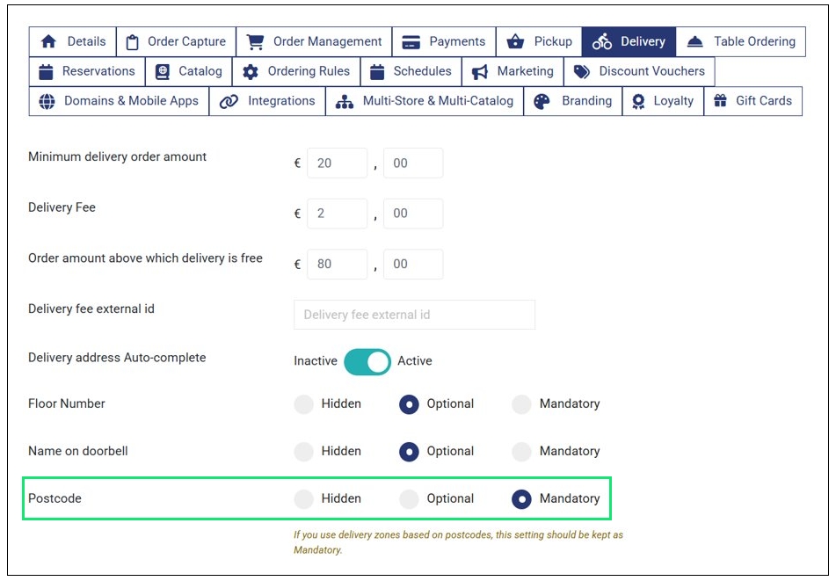Select Optional for Postcode
This screenshot has height=581, width=836.
click(409, 499)
